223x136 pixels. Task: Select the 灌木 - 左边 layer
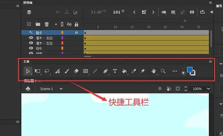52,43
